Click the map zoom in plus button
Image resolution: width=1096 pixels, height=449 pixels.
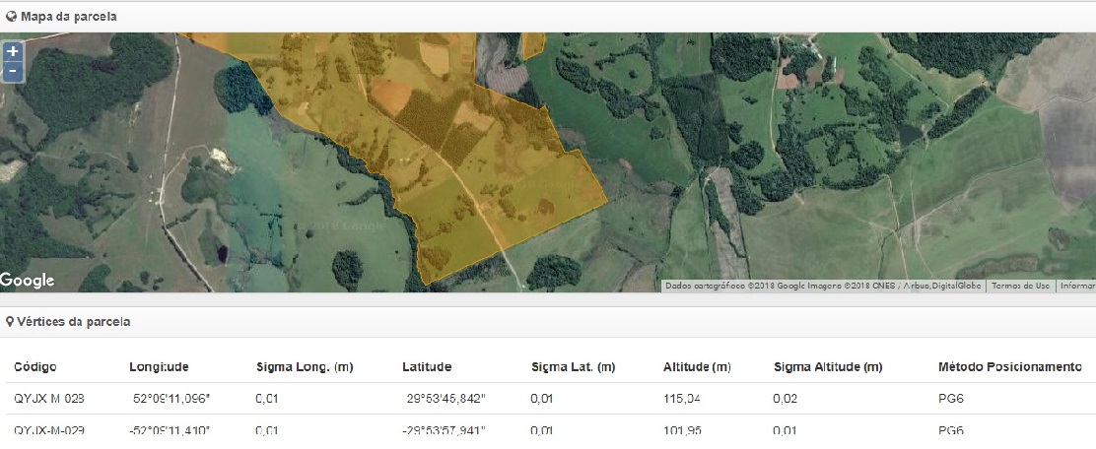point(12,52)
